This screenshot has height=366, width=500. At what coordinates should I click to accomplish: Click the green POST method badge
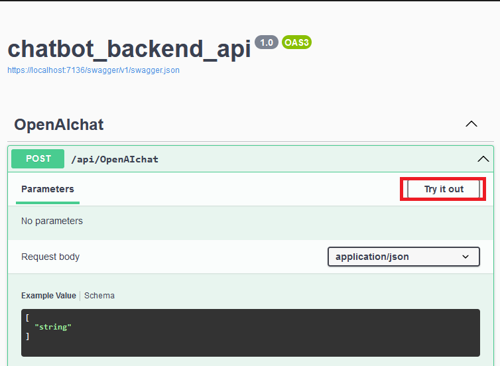pyautogui.click(x=38, y=159)
